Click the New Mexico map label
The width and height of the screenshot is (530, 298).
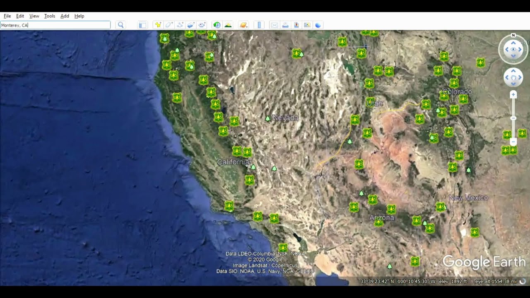pos(468,198)
